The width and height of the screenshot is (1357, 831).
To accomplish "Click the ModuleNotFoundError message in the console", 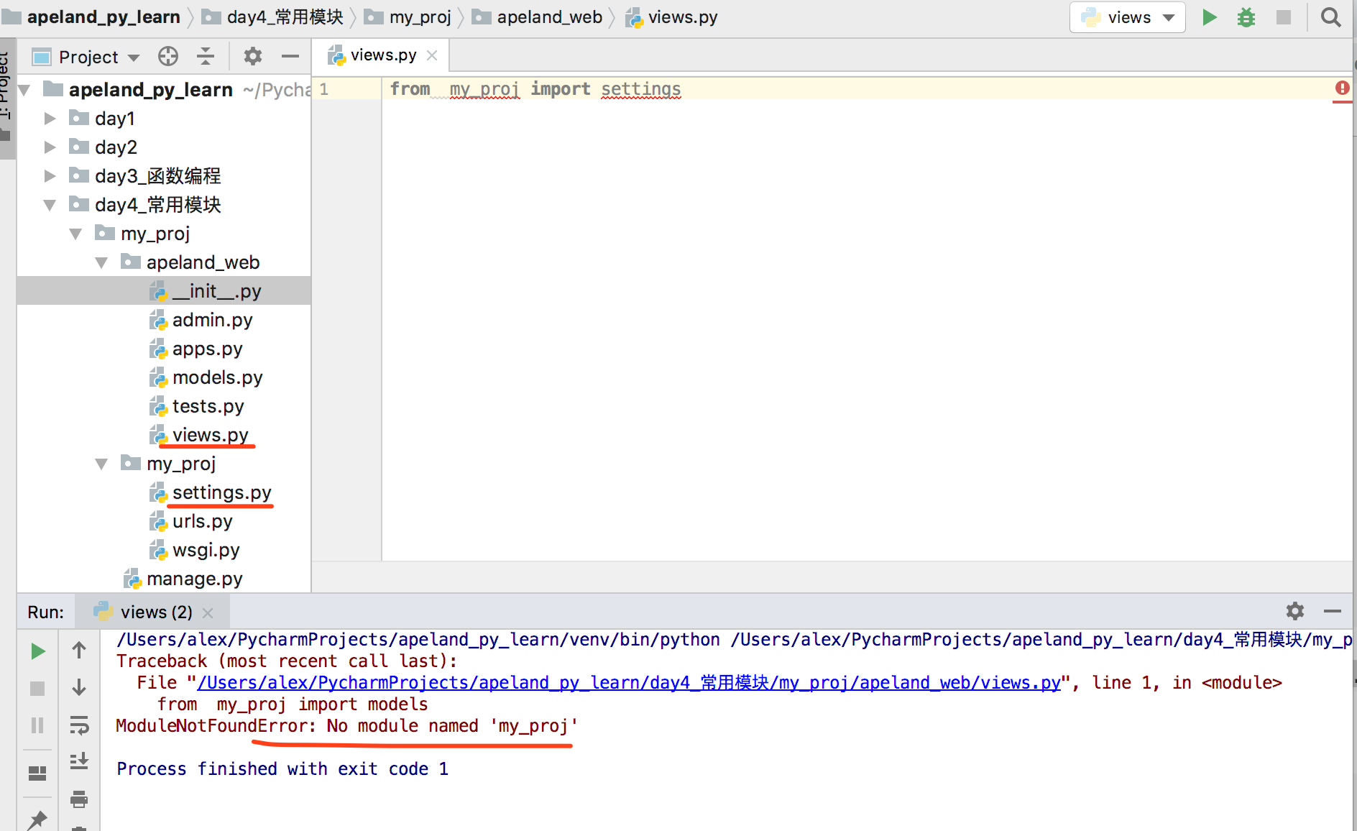I will [x=346, y=726].
